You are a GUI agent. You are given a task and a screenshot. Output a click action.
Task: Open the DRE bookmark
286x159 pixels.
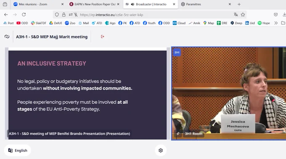[x=222, y=23]
